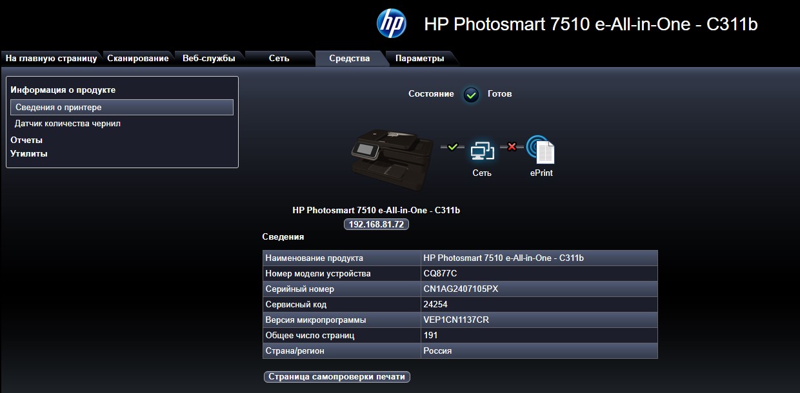Screen dimensions: 800x393
Task: Switch to the Сканирование tab
Action: tap(138, 58)
